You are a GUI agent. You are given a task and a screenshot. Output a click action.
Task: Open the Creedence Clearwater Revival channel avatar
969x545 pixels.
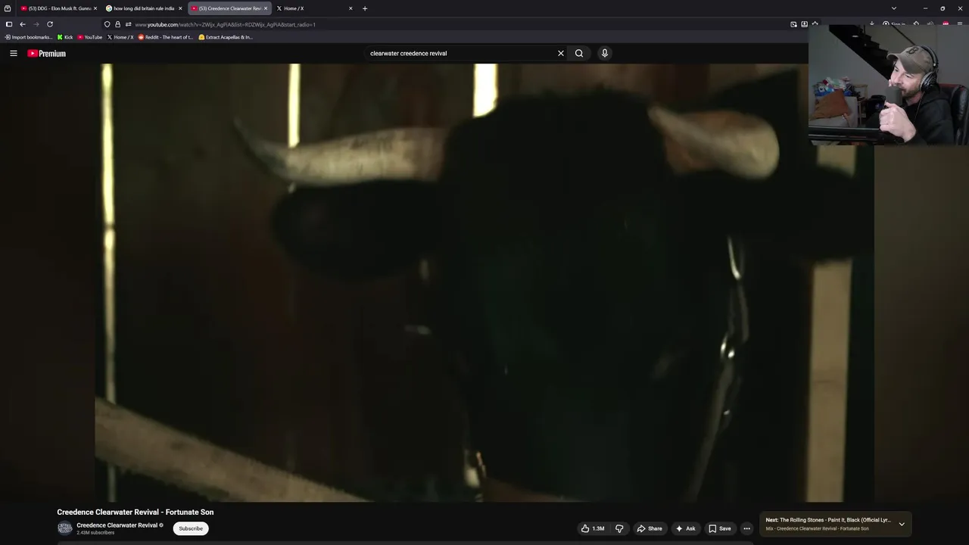click(x=65, y=528)
